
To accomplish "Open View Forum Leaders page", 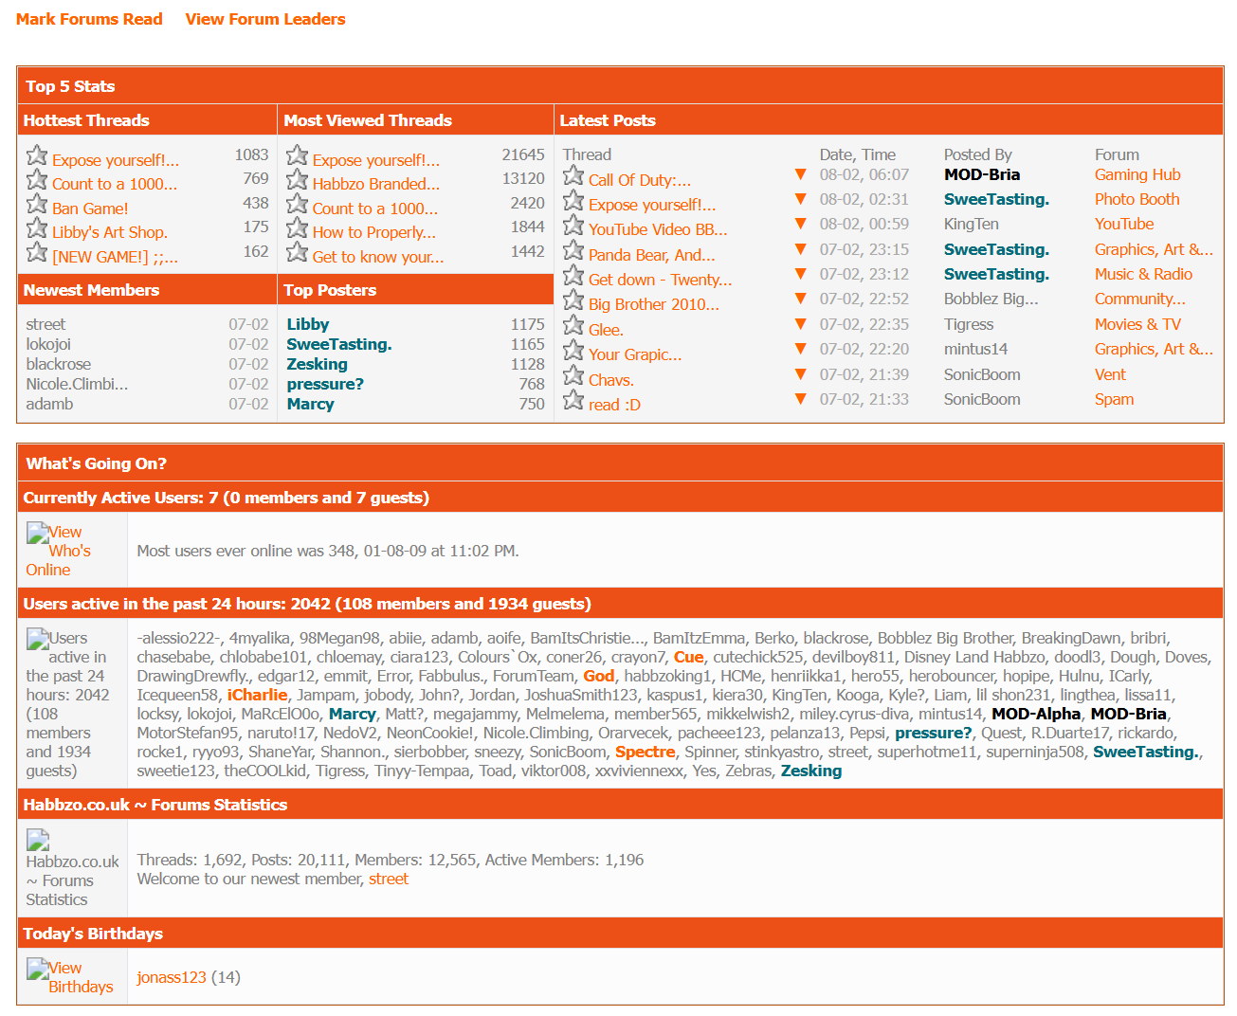I will click(265, 19).
